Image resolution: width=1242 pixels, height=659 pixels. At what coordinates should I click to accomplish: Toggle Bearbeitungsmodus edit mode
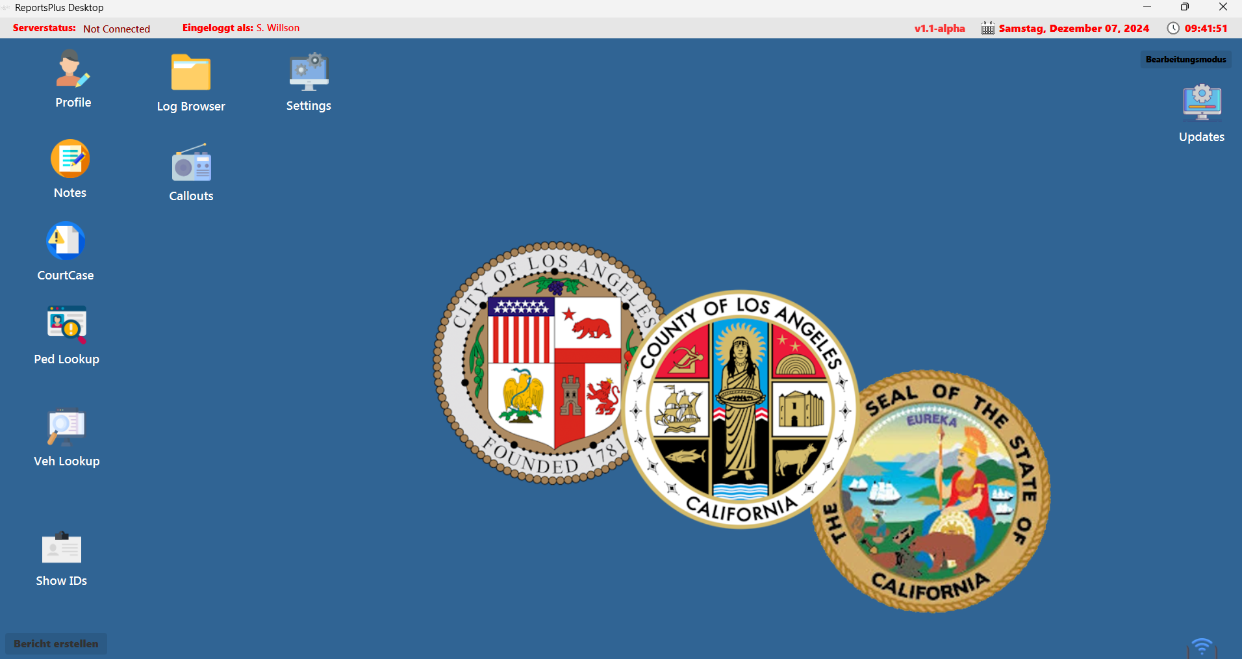pyautogui.click(x=1185, y=59)
